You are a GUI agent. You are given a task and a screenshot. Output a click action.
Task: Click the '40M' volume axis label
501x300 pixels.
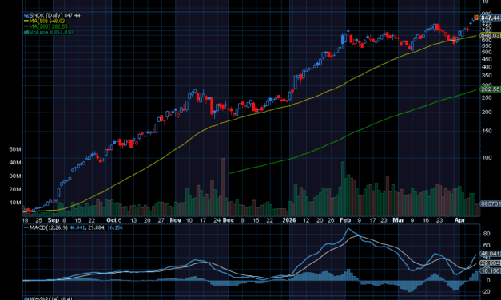[15, 163]
